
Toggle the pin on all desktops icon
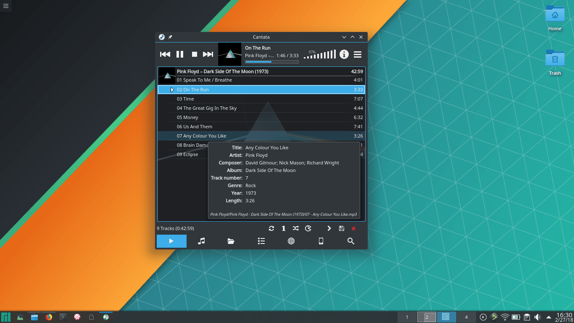click(170, 37)
